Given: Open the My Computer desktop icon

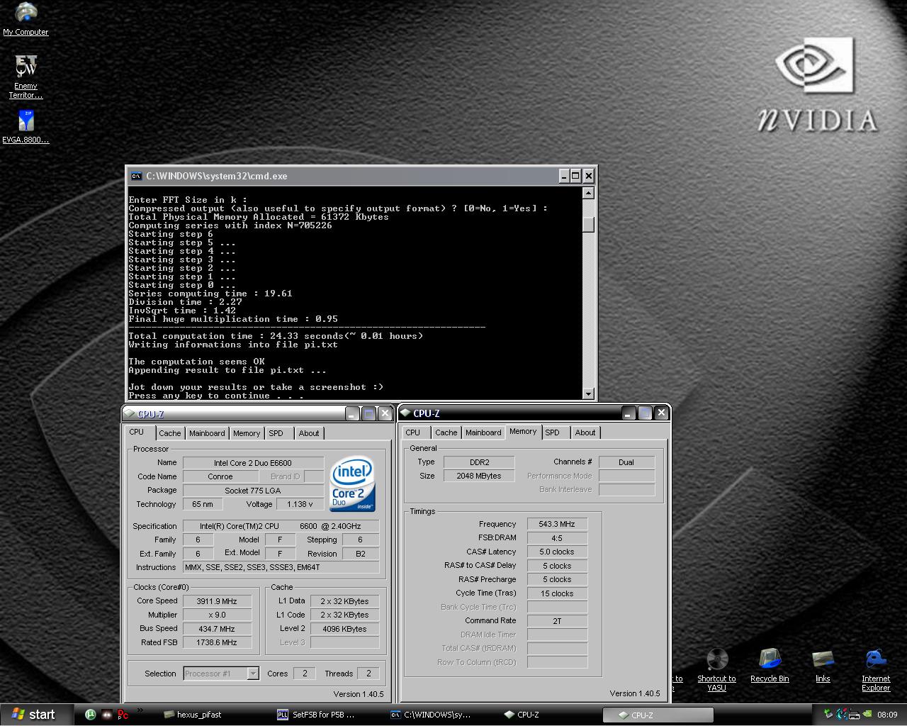Looking at the screenshot, I should coord(26,19).
